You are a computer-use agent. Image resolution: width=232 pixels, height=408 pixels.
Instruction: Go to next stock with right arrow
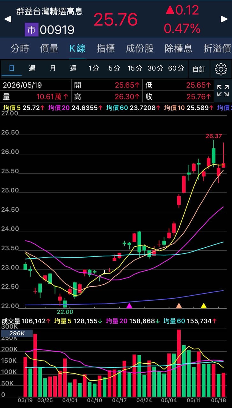tap(224, 19)
